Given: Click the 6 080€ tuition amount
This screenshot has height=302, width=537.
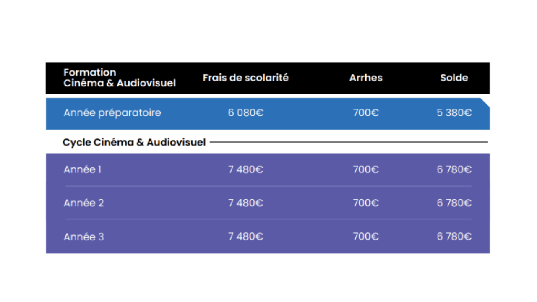Looking at the screenshot, I should point(246,113).
